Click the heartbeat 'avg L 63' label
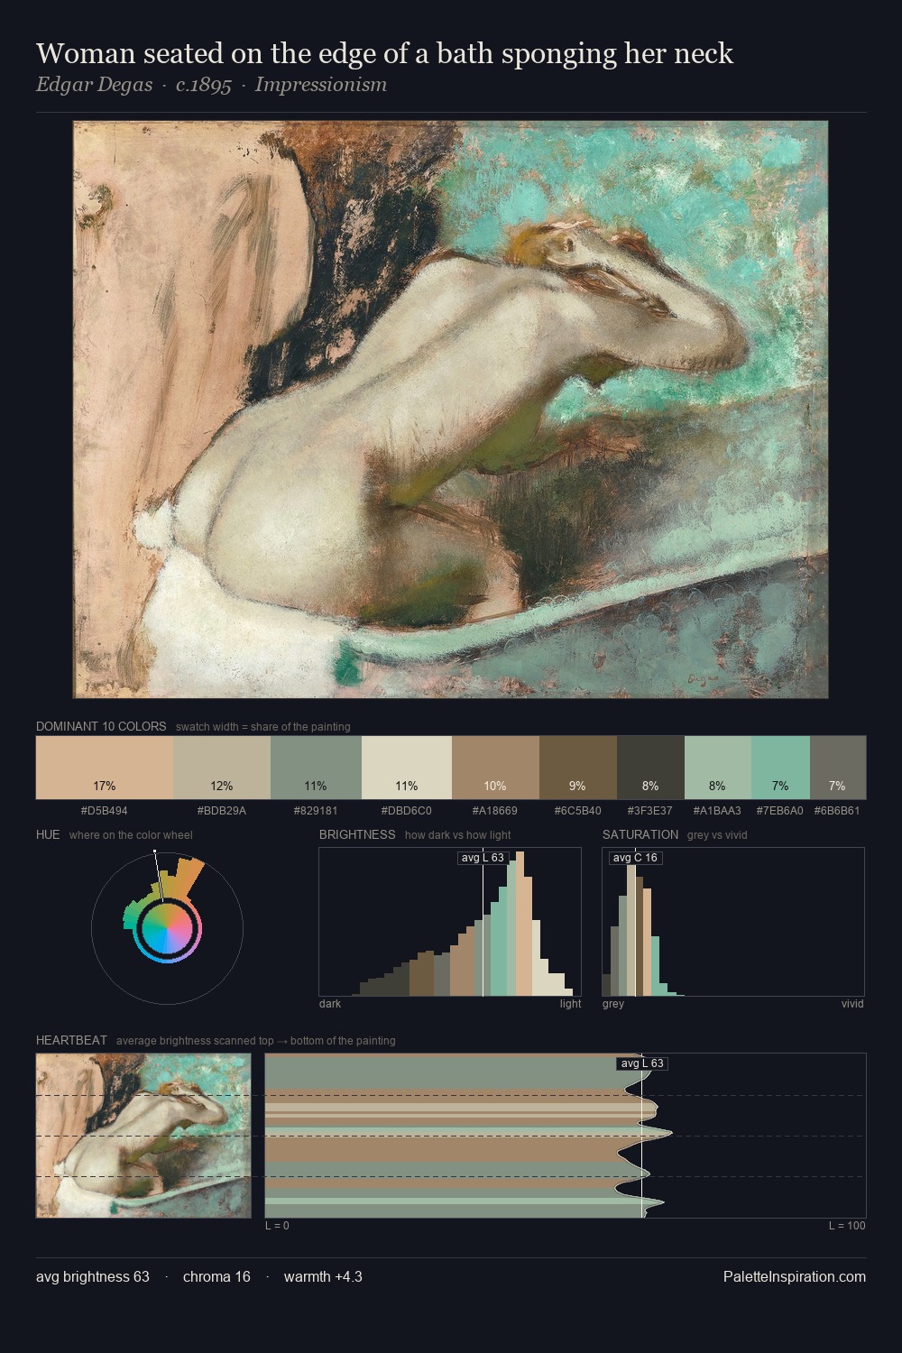Image resolution: width=902 pixels, height=1353 pixels. point(642,1063)
